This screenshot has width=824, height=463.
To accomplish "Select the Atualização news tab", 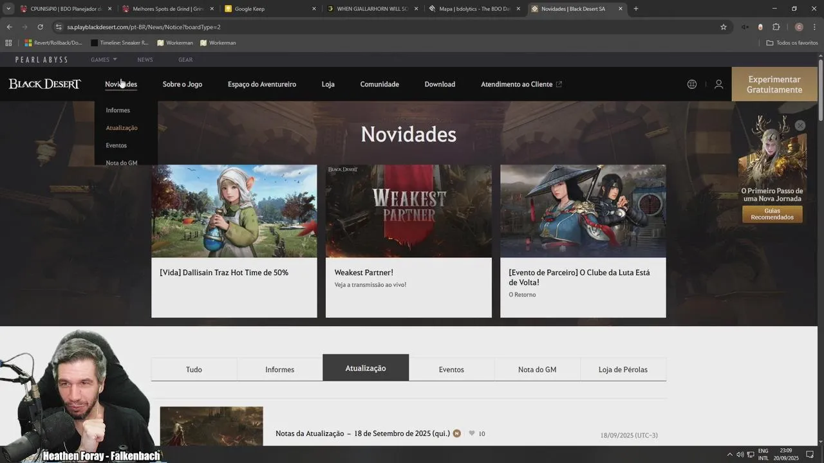I will [366, 368].
